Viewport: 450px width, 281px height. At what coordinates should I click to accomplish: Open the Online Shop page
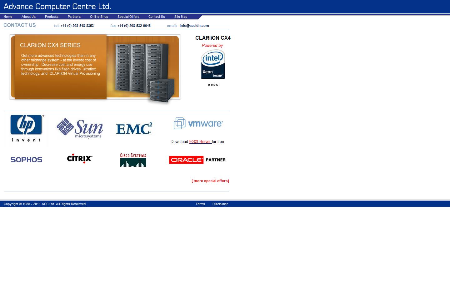pos(99,17)
